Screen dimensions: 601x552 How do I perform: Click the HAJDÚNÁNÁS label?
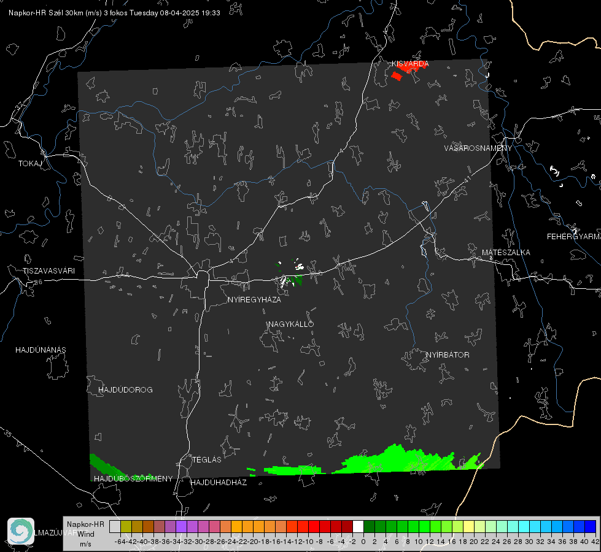41,350
